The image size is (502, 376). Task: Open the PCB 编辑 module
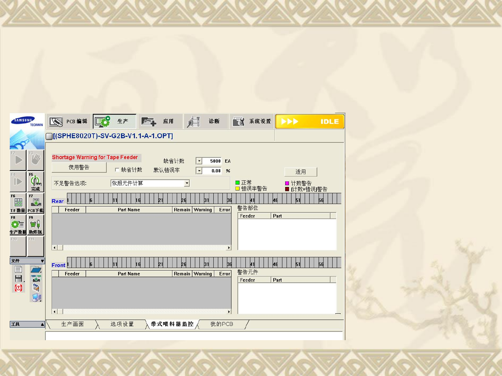(x=69, y=122)
